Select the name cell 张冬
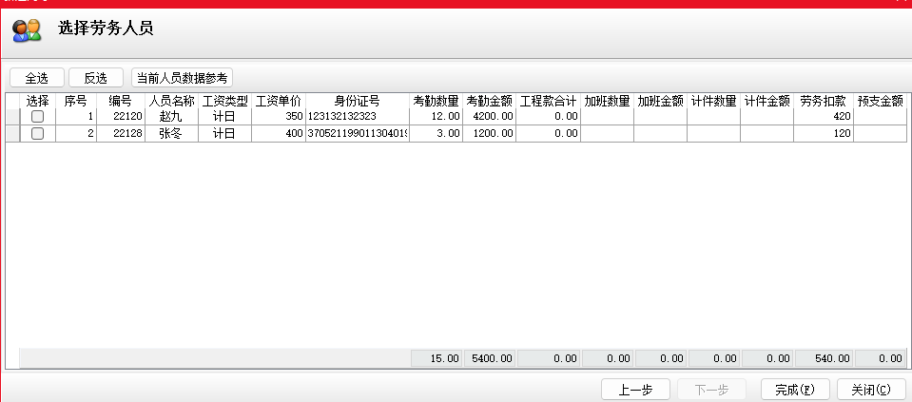Viewport: 912px width, 402px height. point(172,134)
